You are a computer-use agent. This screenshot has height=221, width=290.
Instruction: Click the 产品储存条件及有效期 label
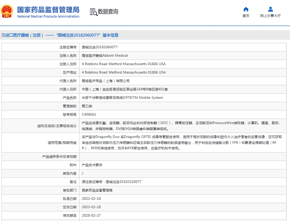point(59,157)
